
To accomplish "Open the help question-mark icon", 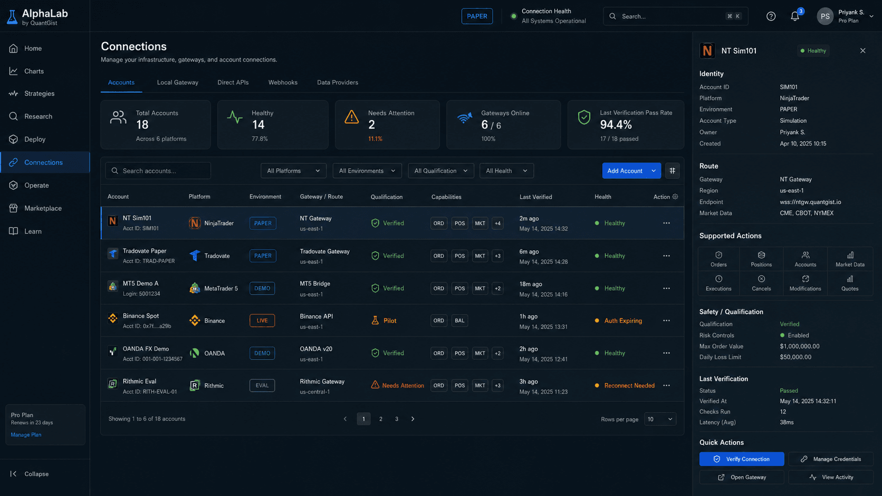I will pyautogui.click(x=771, y=16).
